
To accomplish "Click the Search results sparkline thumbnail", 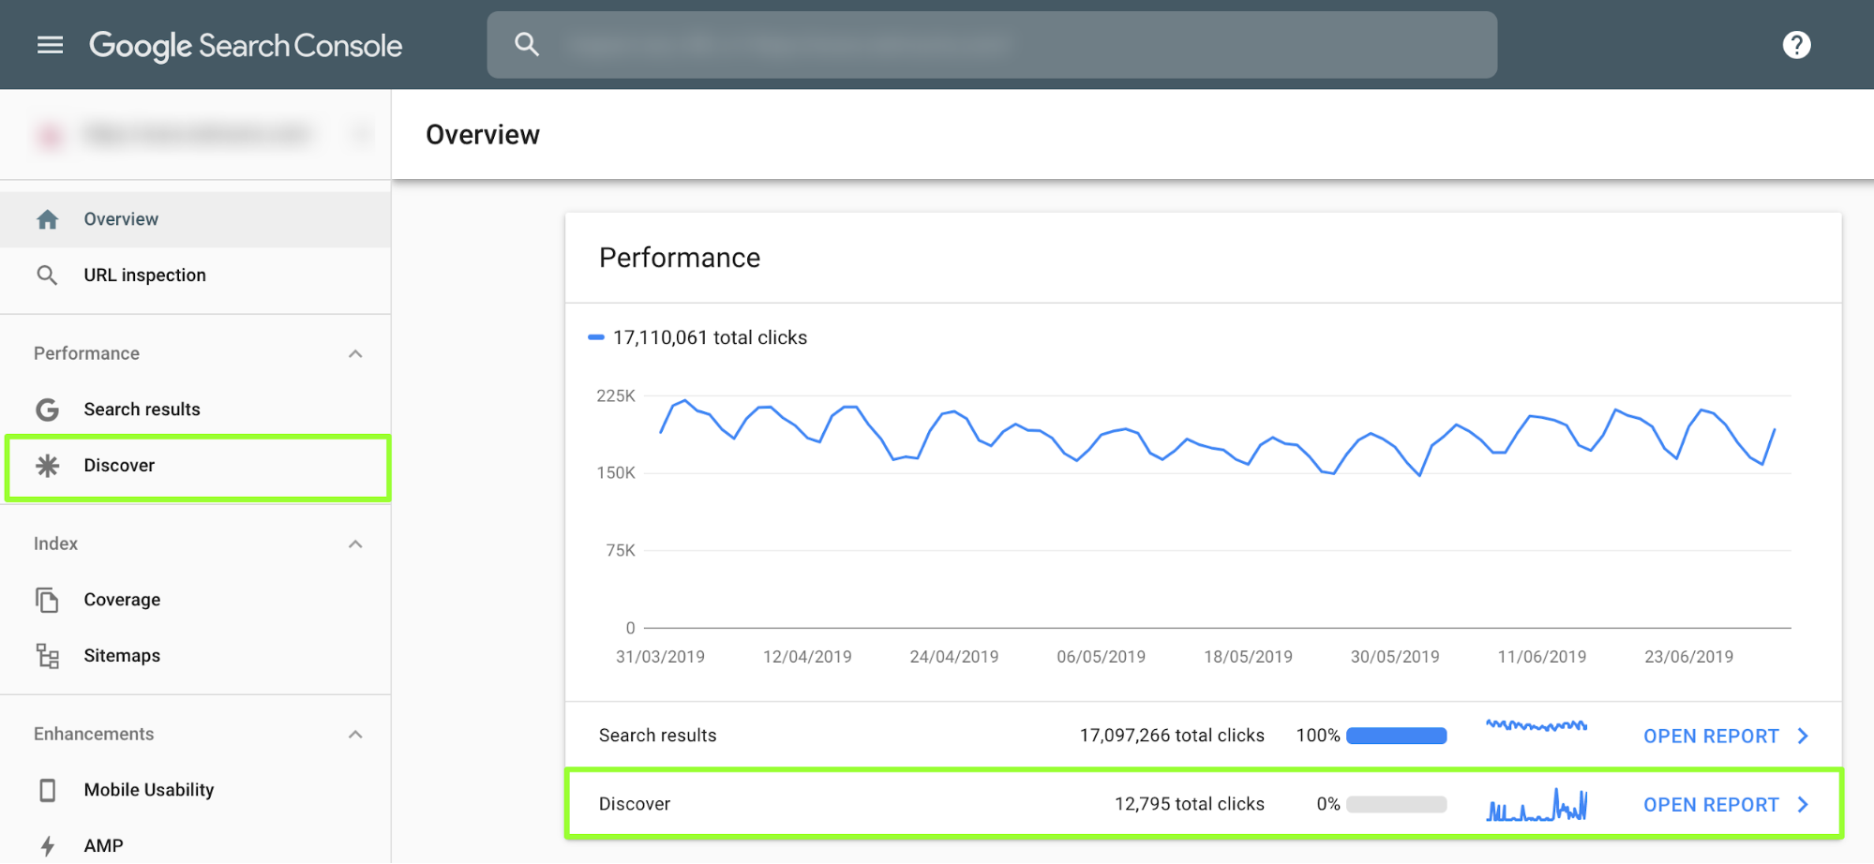I will (1537, 725).
